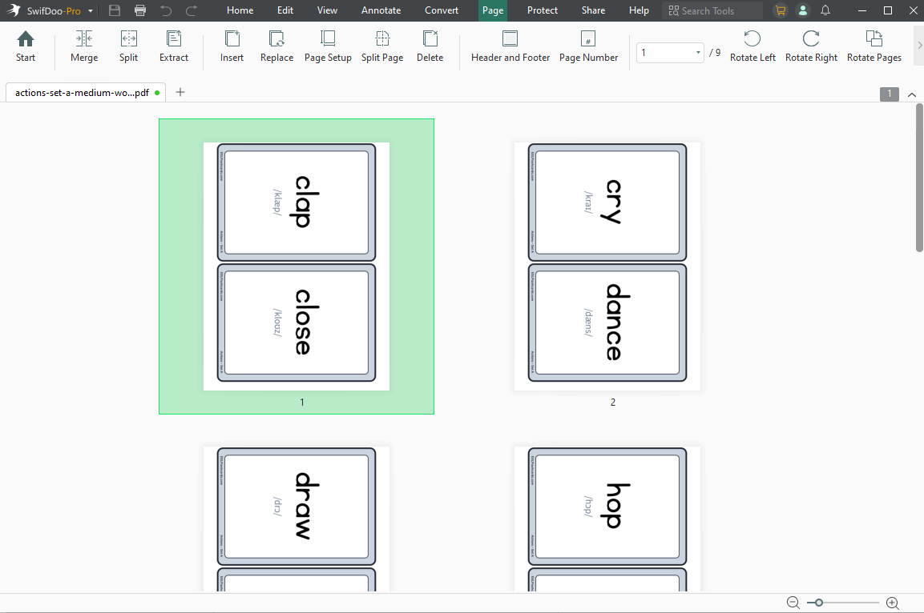This screenshot has height=613, width=924.
Task: Undo the last action
Action: [x=166, y=10]
